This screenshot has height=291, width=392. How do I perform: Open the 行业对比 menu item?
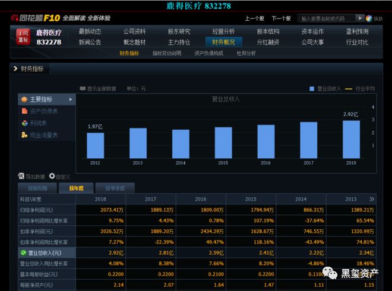pyautogui.click(x=357, y=43)
